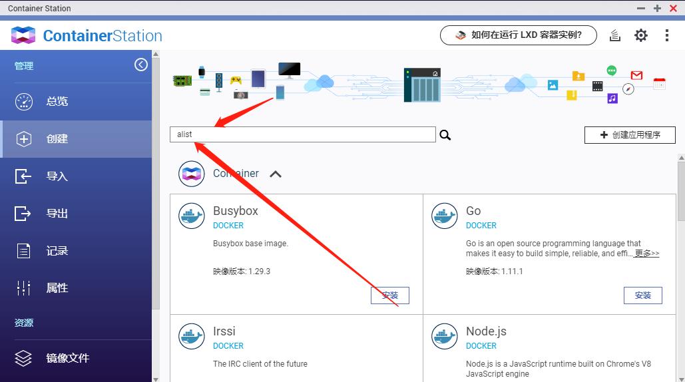Select 创建 in the sidebar
Screen dimensions: 685x382
coord(76,139)
